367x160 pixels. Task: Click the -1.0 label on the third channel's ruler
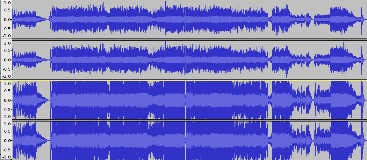(7, 116)
